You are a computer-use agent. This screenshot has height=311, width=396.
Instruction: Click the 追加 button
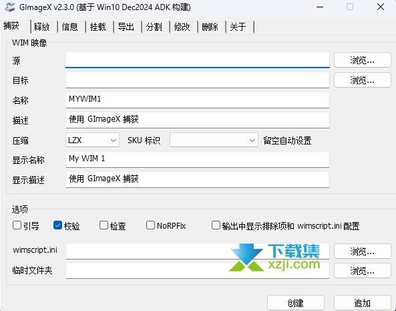pos(363,303)
